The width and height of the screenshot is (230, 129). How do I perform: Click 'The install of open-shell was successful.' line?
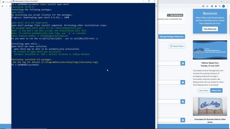click(37, 52)
